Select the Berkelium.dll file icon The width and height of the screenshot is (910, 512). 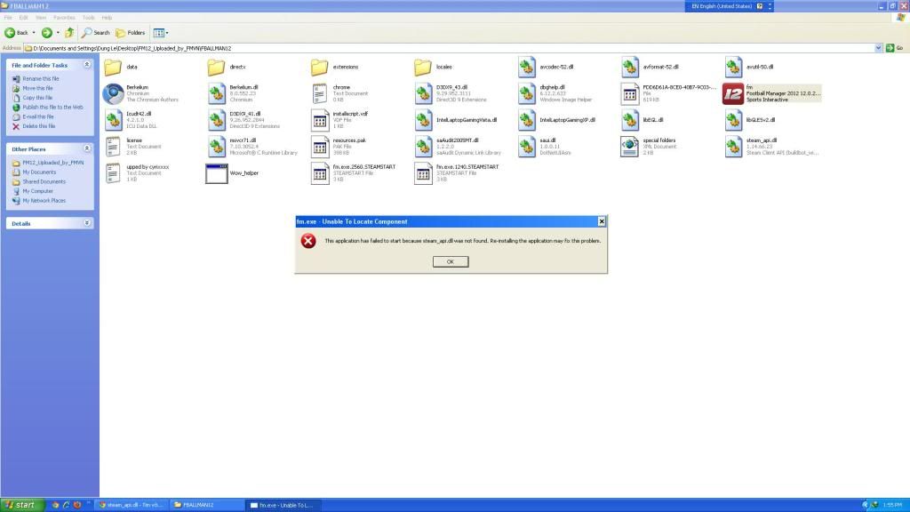[x=217, y=93]
